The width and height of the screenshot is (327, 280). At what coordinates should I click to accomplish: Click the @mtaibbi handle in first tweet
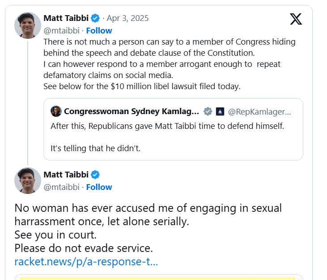pos(61,30)
